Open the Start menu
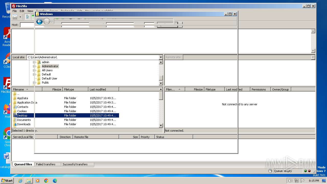Screen dimensions: 327x184 tap(7, 180)
